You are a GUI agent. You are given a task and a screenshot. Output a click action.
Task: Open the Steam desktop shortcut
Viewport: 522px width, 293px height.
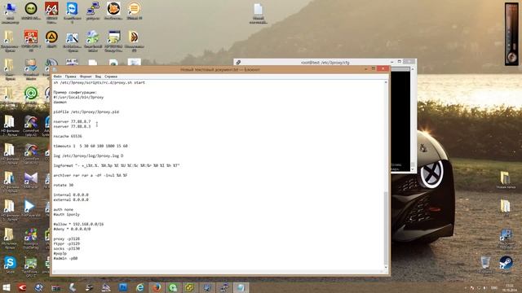pyautogui.click(x=506, y=264)
